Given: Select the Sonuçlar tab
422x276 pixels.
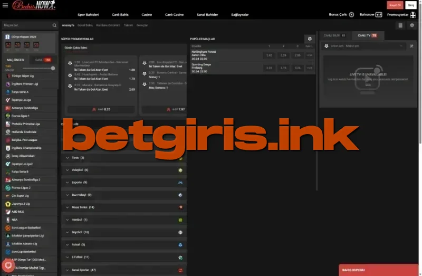Looking at the screenshot, I should [x=142, y=25].
